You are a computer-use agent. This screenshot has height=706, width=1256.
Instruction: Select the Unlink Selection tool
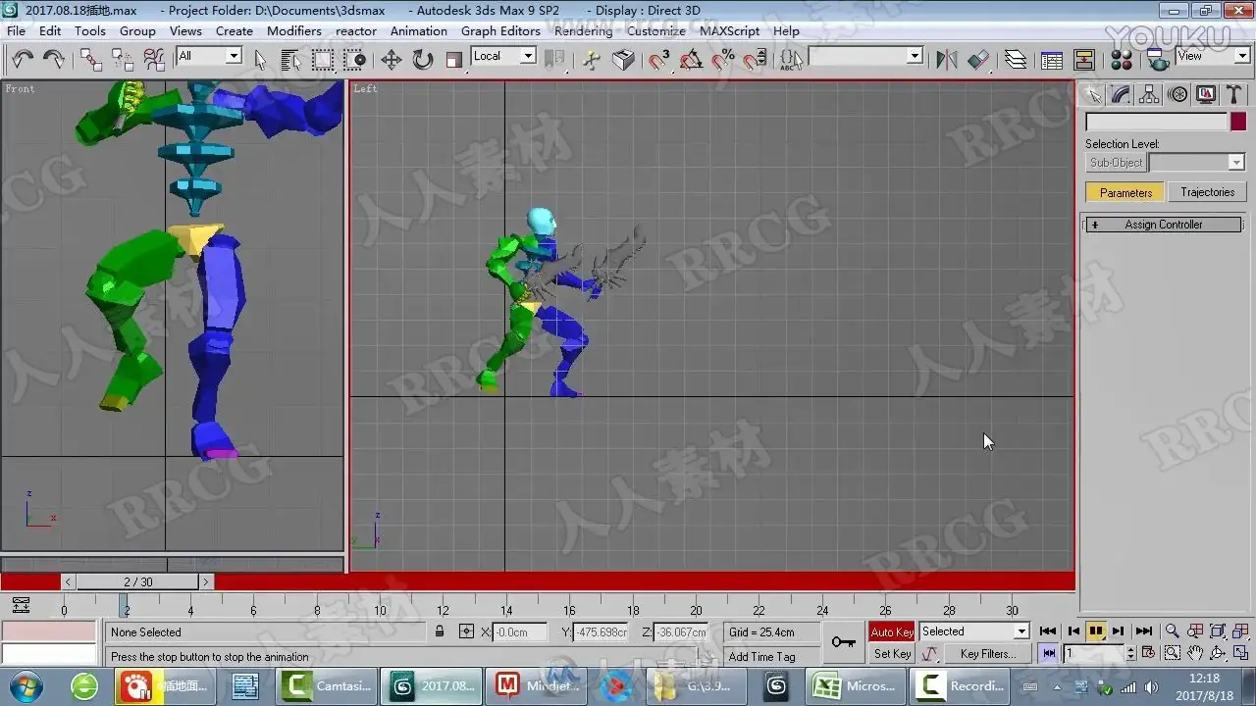click(123, 60)
